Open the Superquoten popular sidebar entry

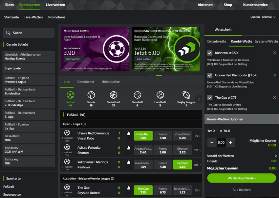[x=29, y=68]
